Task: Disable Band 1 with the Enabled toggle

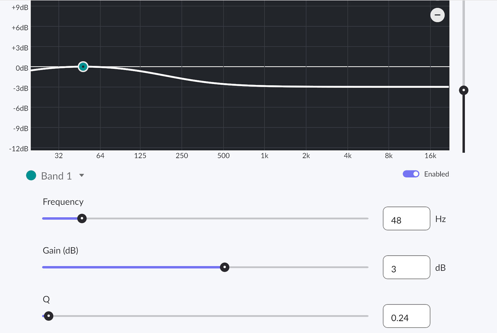Action: (411, 174)
